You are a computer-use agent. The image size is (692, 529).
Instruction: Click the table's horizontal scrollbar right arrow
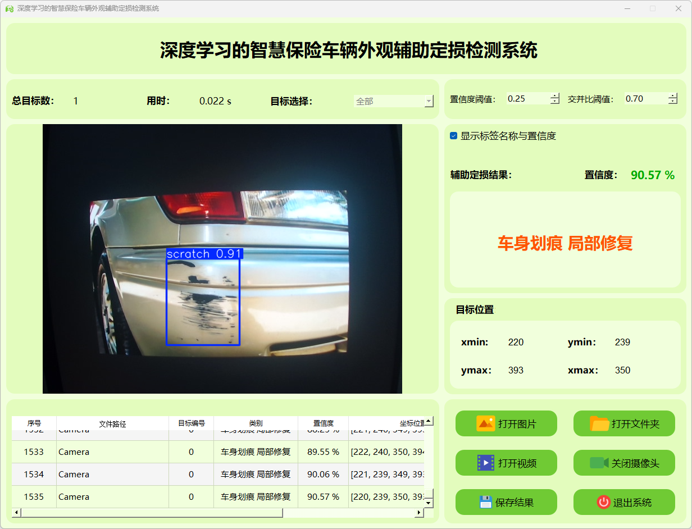tap(418, 513)
